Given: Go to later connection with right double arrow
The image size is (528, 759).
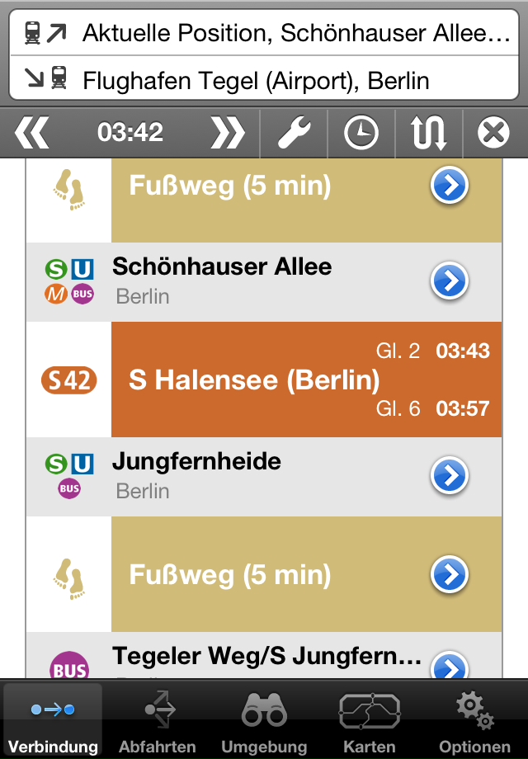Looking at the screenshot, I should [x=228, y=132].
